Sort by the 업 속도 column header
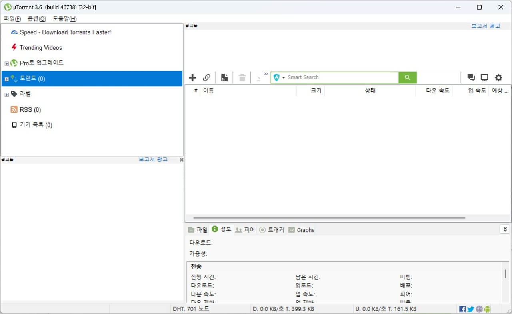Screen dimensions: 512x314 (x=470, y=91)
